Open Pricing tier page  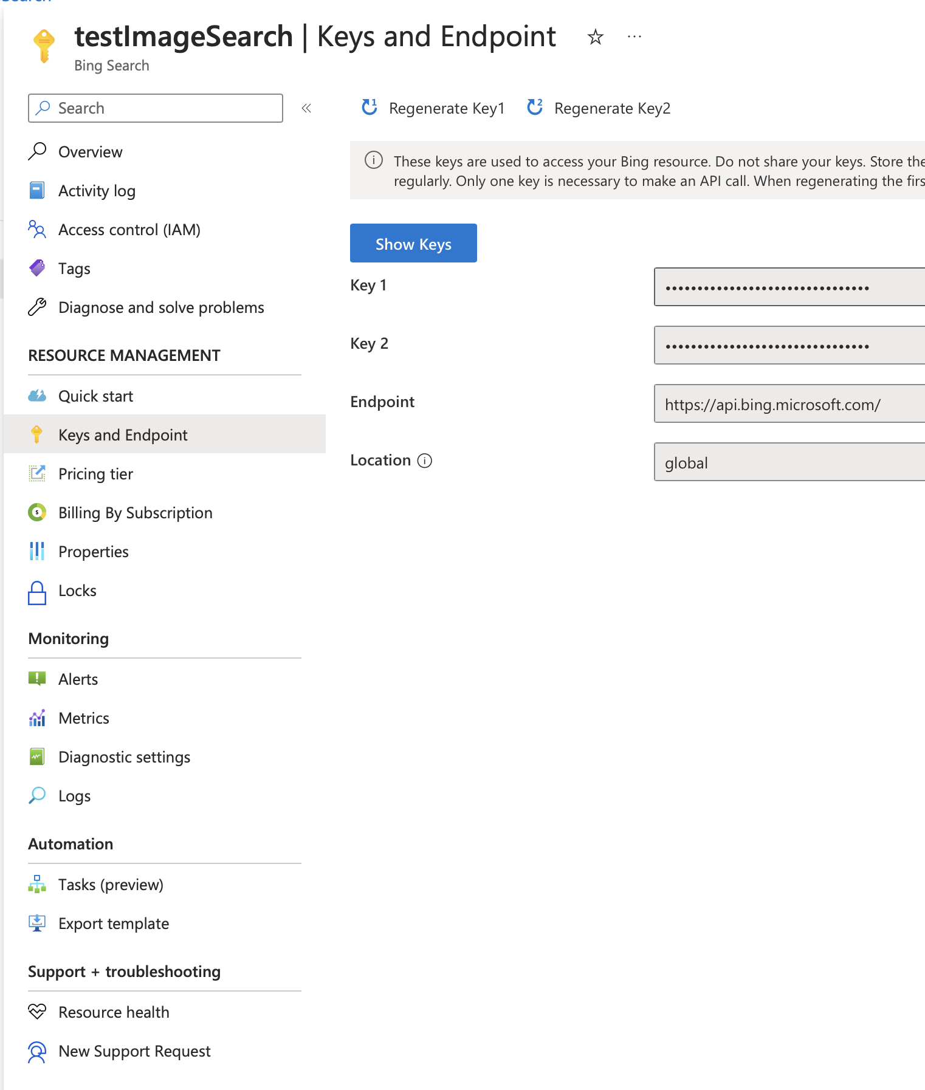pos(95,474)
